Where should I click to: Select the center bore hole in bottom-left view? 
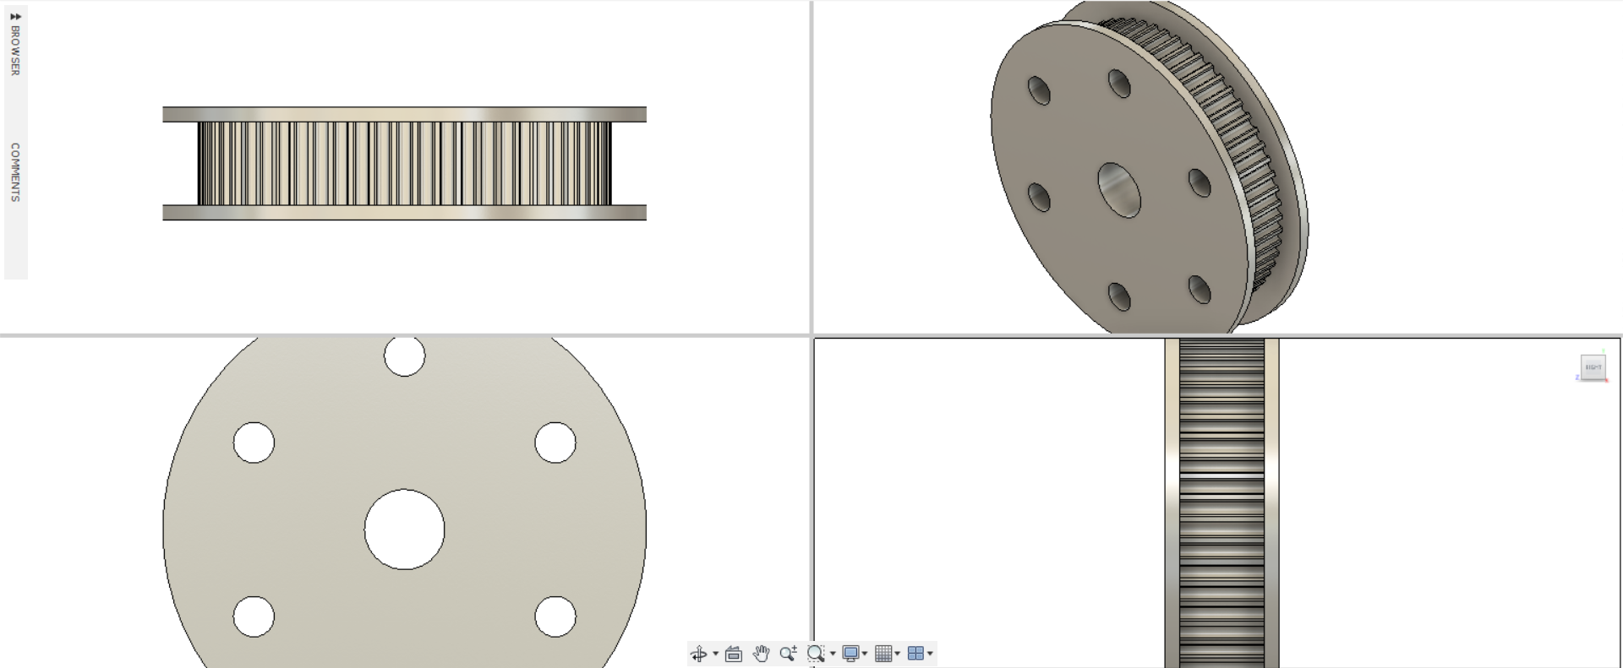(x=405, y=530)
